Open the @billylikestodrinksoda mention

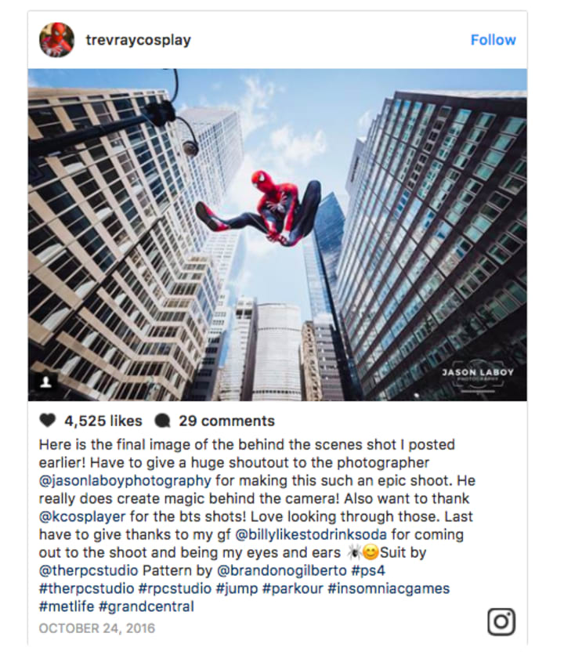(x=311, y=534)
